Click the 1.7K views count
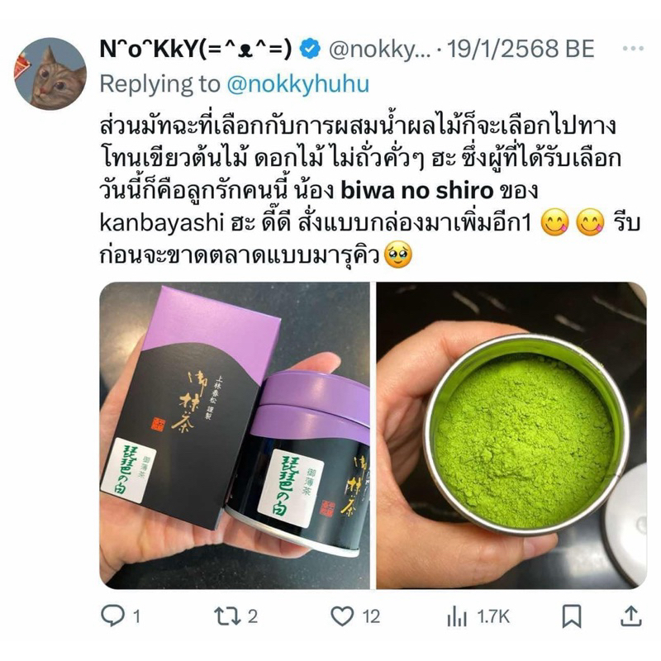Image resolution: width=661 pixels, height=661 pixels. pos(493,616)
